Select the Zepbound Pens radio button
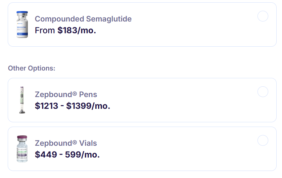 click(x=263, y=92)
